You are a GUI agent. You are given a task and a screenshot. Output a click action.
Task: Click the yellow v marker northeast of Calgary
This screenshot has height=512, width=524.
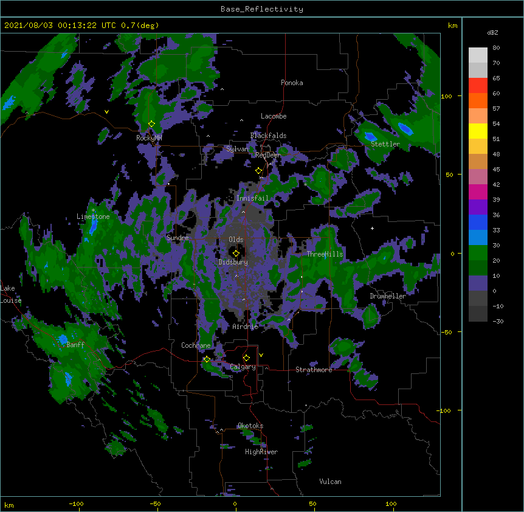coord(261,355)
